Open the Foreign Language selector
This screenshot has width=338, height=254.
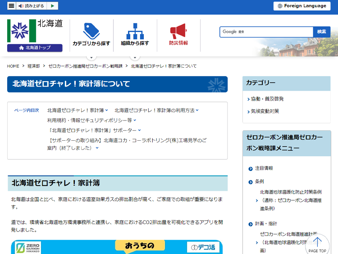click(x=302, y=6)
